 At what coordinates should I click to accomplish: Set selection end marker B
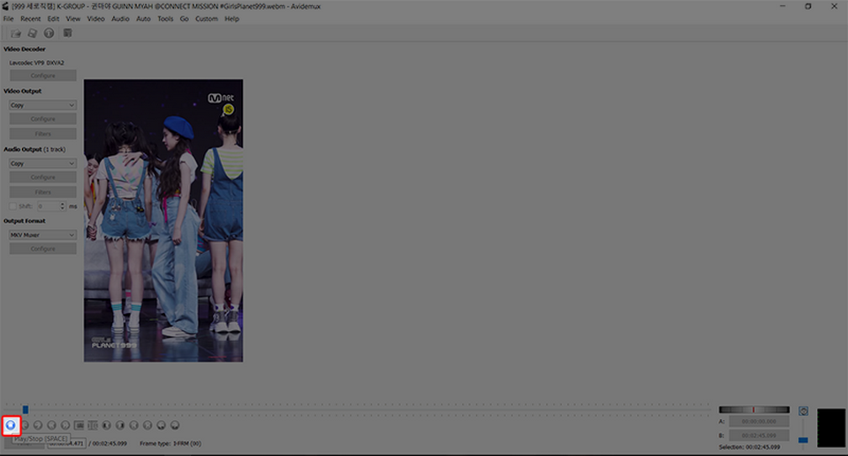coord(93,425)
